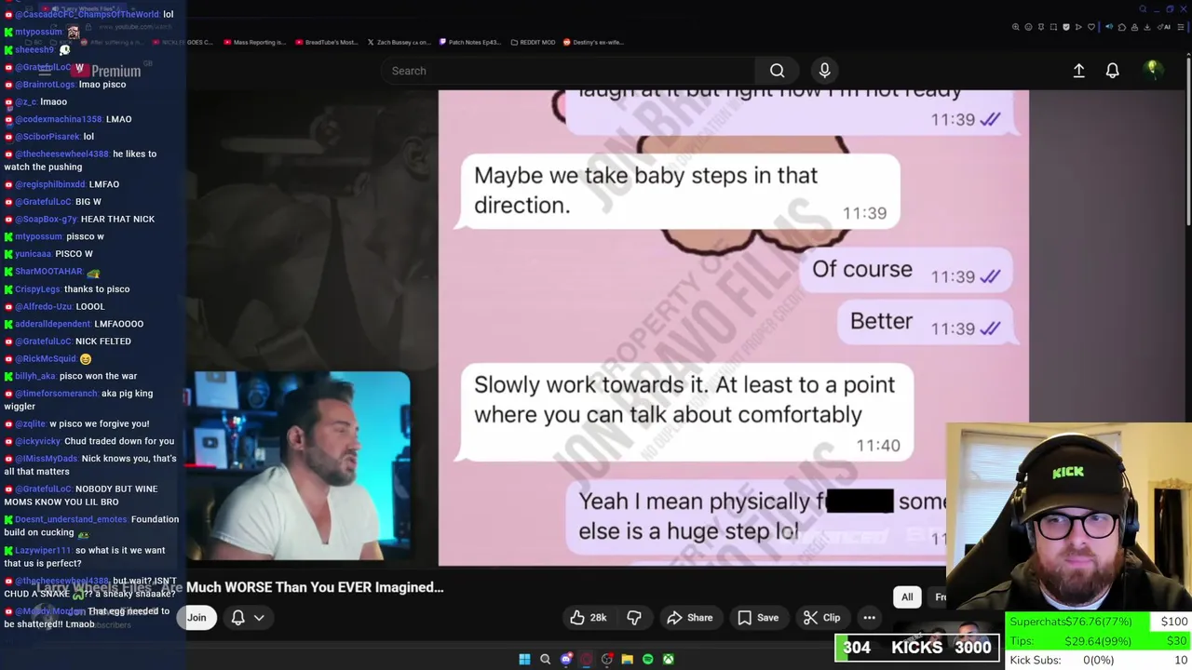
Task: Open Xbox app from the taskbar
Action: tap(668, 659)
